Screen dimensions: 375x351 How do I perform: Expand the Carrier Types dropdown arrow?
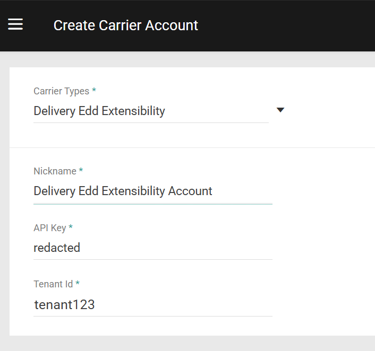[281, 110]
